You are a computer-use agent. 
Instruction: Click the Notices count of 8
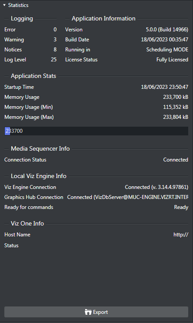(x=55, y=50)
